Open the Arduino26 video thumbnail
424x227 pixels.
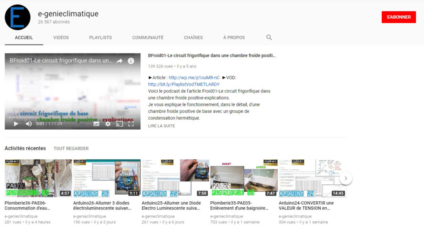click(x=107, y=178)
